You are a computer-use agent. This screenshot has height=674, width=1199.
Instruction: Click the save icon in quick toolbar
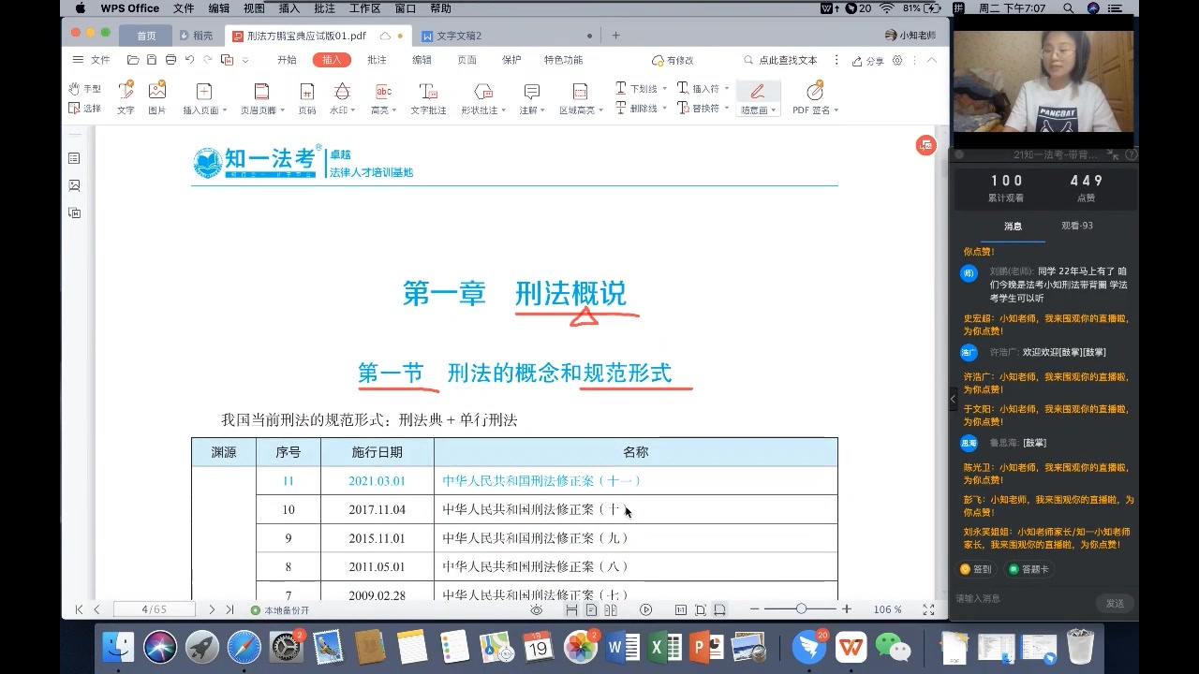click(x=152, y=60)
